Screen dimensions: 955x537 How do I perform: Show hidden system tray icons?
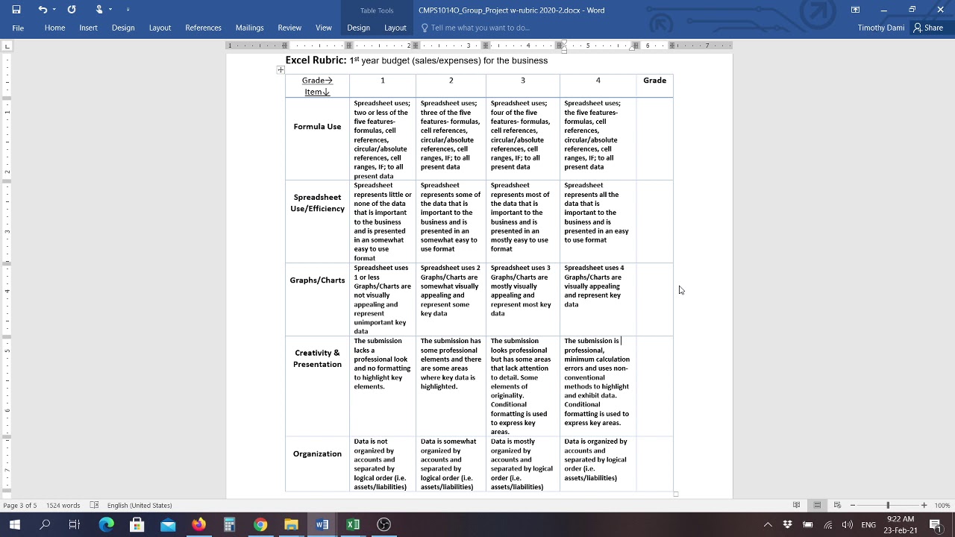click(767, 525)
